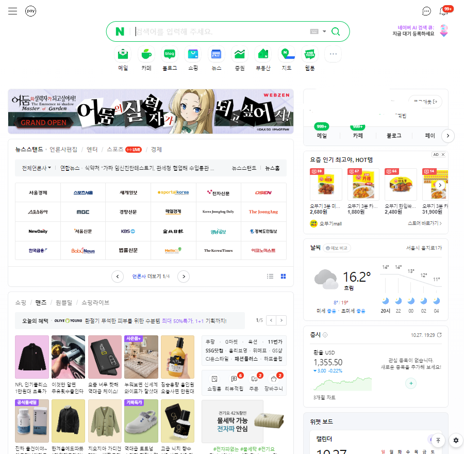Select the 뉴스스탠드 tab
Viewport: 464px width, 454px height.
(x=29, y=149)
